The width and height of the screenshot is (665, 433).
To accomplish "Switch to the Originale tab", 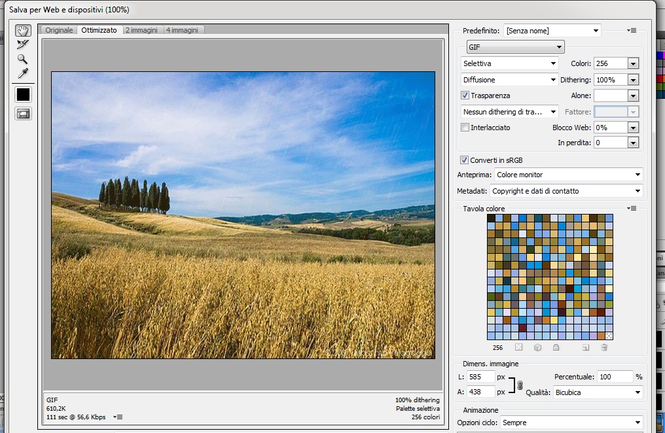I will tap(58, 29).
